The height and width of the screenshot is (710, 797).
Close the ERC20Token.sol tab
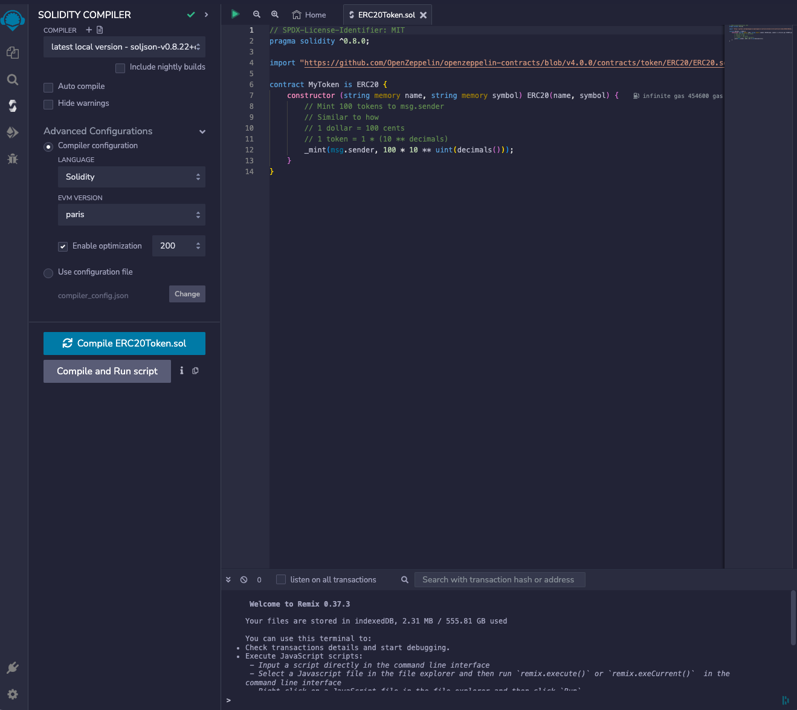coord(424,15)
